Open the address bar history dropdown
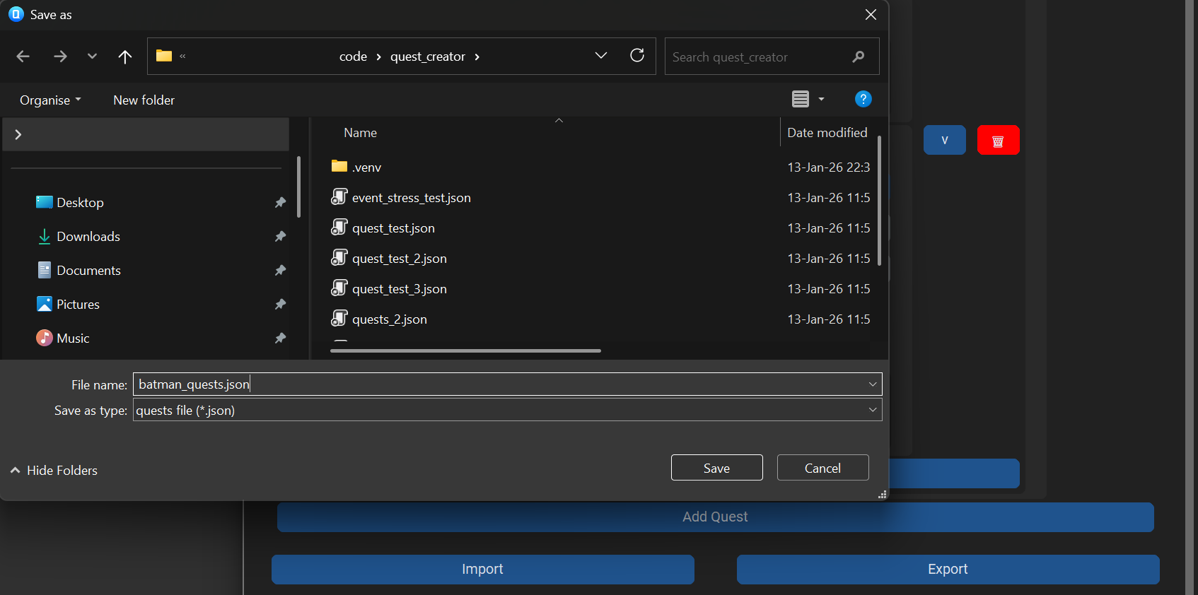This screenshot has width=1198, height=595. (601, 56)
